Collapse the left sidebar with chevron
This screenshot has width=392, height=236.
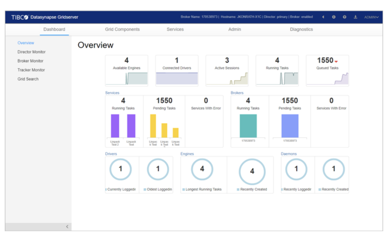pos(67,226)
